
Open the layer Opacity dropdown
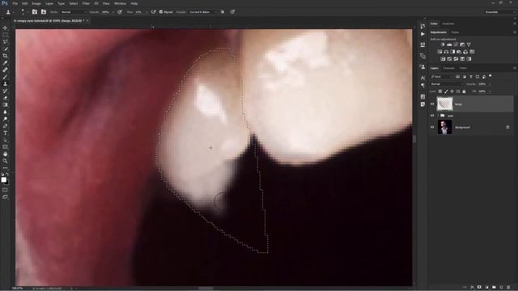coord(490,84)
